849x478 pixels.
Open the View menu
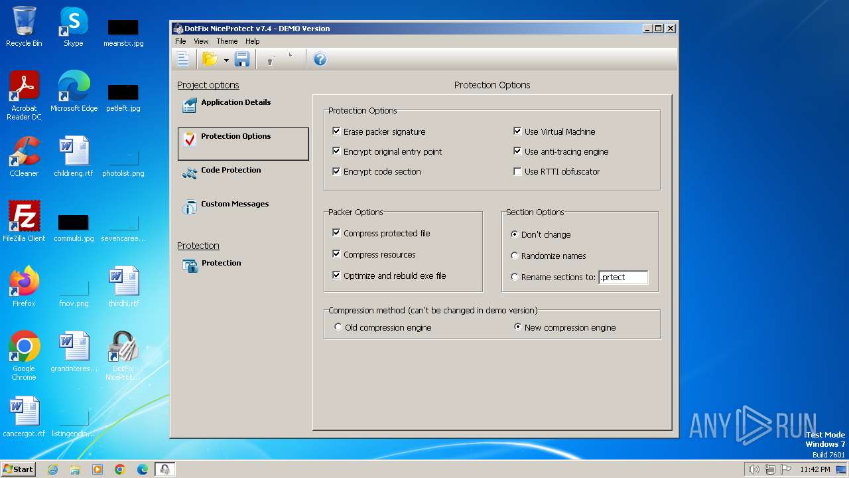click(x=201, y=41)
